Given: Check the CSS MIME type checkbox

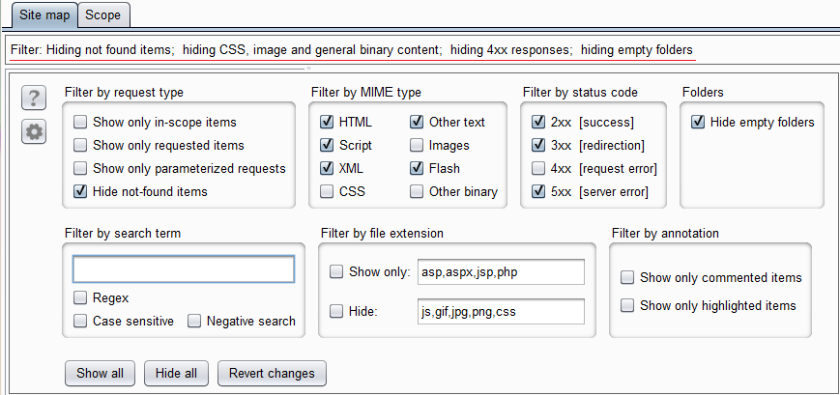Looking at the screenshot, I should (x=328, y=192).
